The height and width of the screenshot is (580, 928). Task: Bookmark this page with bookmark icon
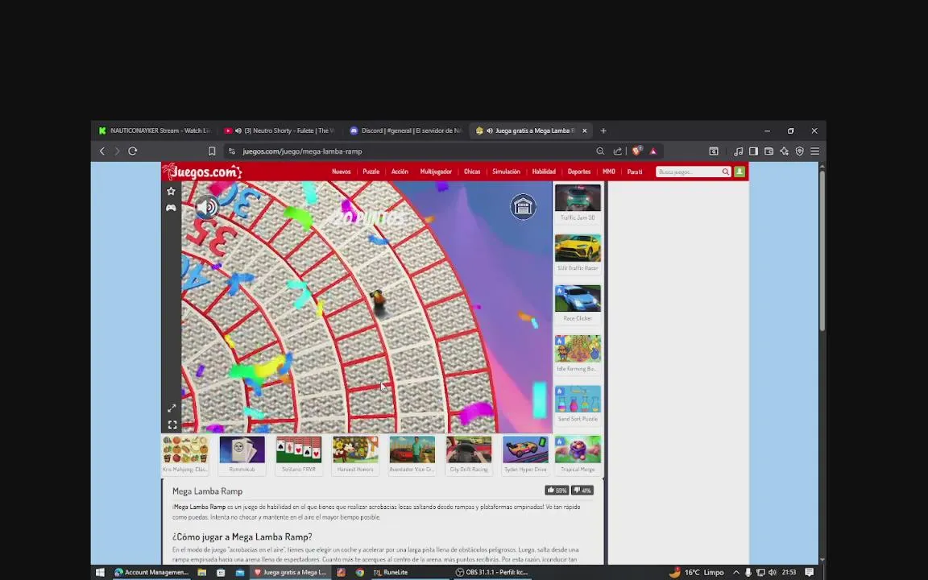[x=211, y=151]
